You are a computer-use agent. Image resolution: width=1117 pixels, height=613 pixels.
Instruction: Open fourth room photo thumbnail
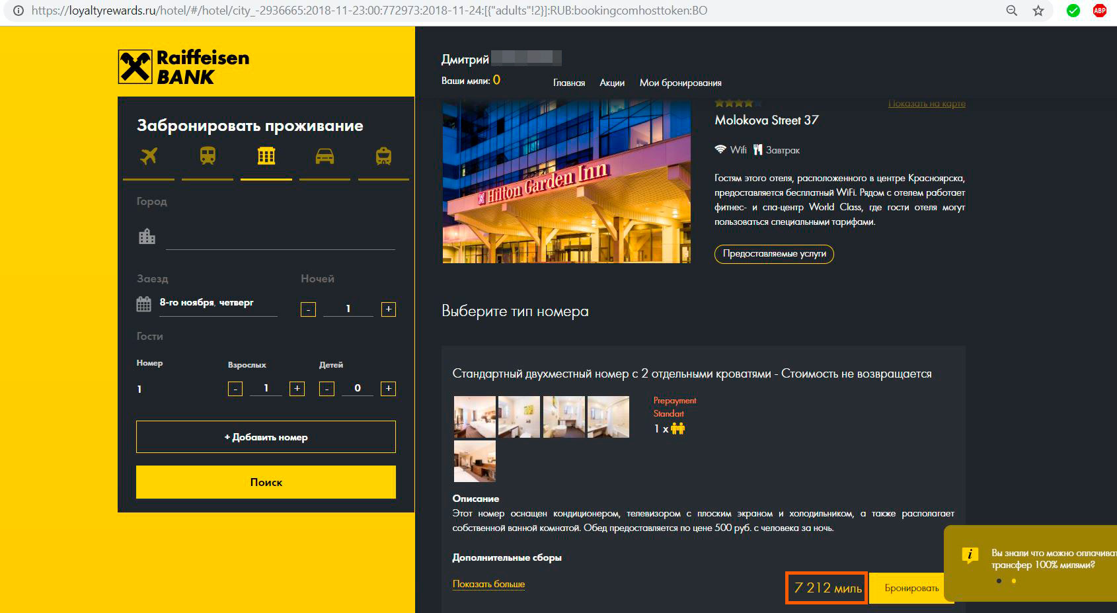click(608, 417)
